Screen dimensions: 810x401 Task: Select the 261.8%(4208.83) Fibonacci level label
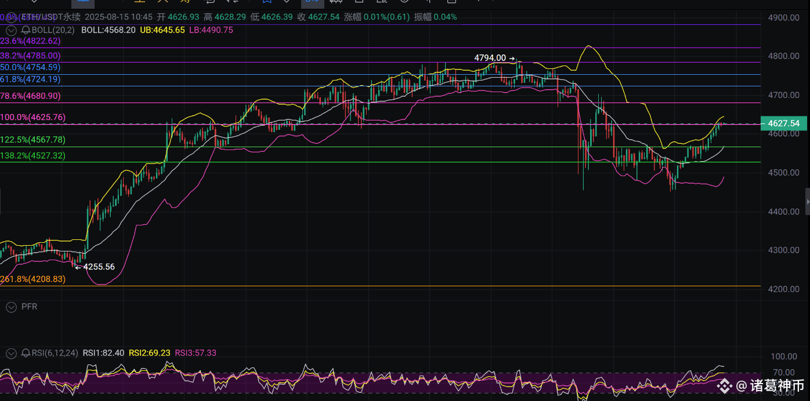(x=32, y=279)
